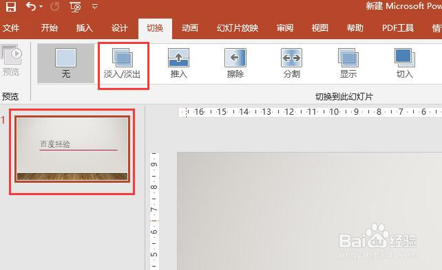Viewport: 442px width, 270px height.
Task: Apply the 淡入/淡出 transition
Action: (123, 63)
